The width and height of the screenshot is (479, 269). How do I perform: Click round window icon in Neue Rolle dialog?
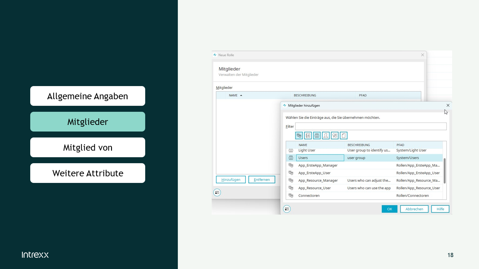[x=217, y=192]
